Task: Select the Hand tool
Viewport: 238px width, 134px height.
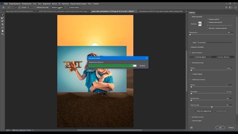Action: click(x=3, y=31)
